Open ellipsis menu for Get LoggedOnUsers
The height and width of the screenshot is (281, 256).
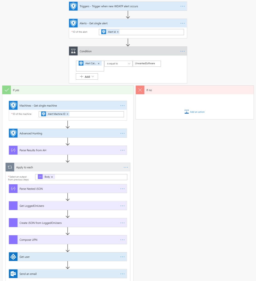click(x=122, y=206)
